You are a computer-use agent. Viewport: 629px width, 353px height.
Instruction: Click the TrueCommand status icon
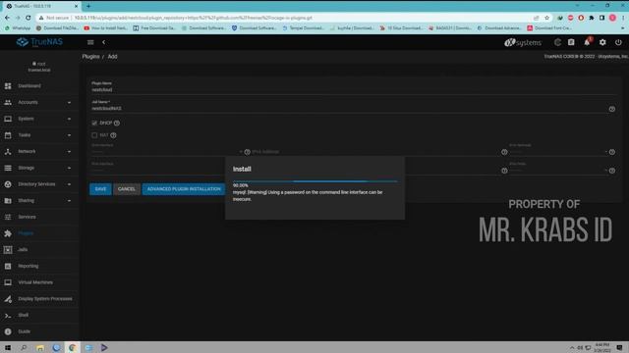click(557, 42)
